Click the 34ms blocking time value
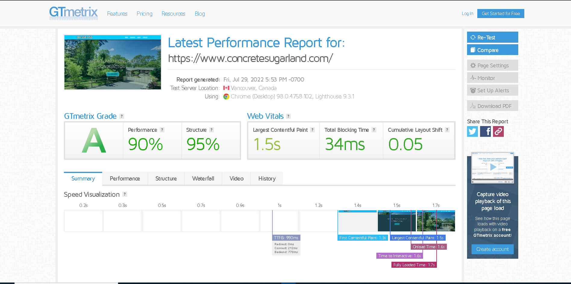Image resolution: width=571 pixels, height=284 pixels. pos(345,144)
